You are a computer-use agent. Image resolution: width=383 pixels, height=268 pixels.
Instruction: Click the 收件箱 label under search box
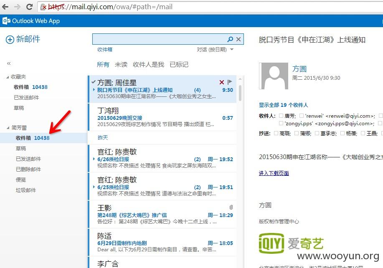tap(105, 50)
